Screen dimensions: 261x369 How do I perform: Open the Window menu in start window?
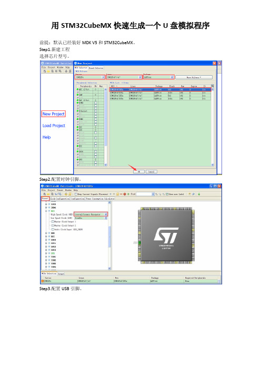[60, 67]
